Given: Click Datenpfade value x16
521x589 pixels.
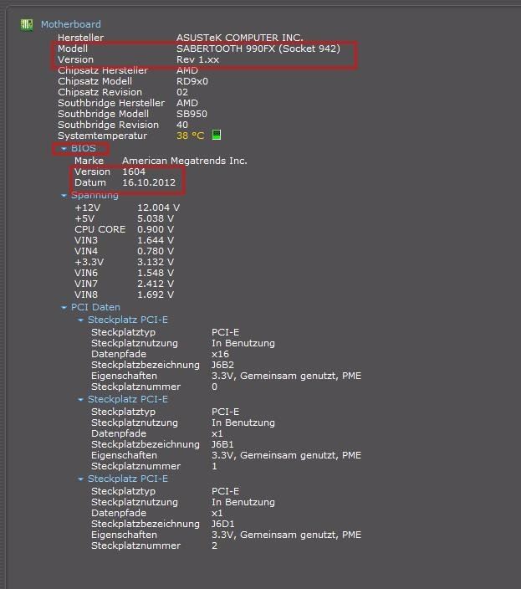Looking at the screenshot, I should [x=220, y=354].
